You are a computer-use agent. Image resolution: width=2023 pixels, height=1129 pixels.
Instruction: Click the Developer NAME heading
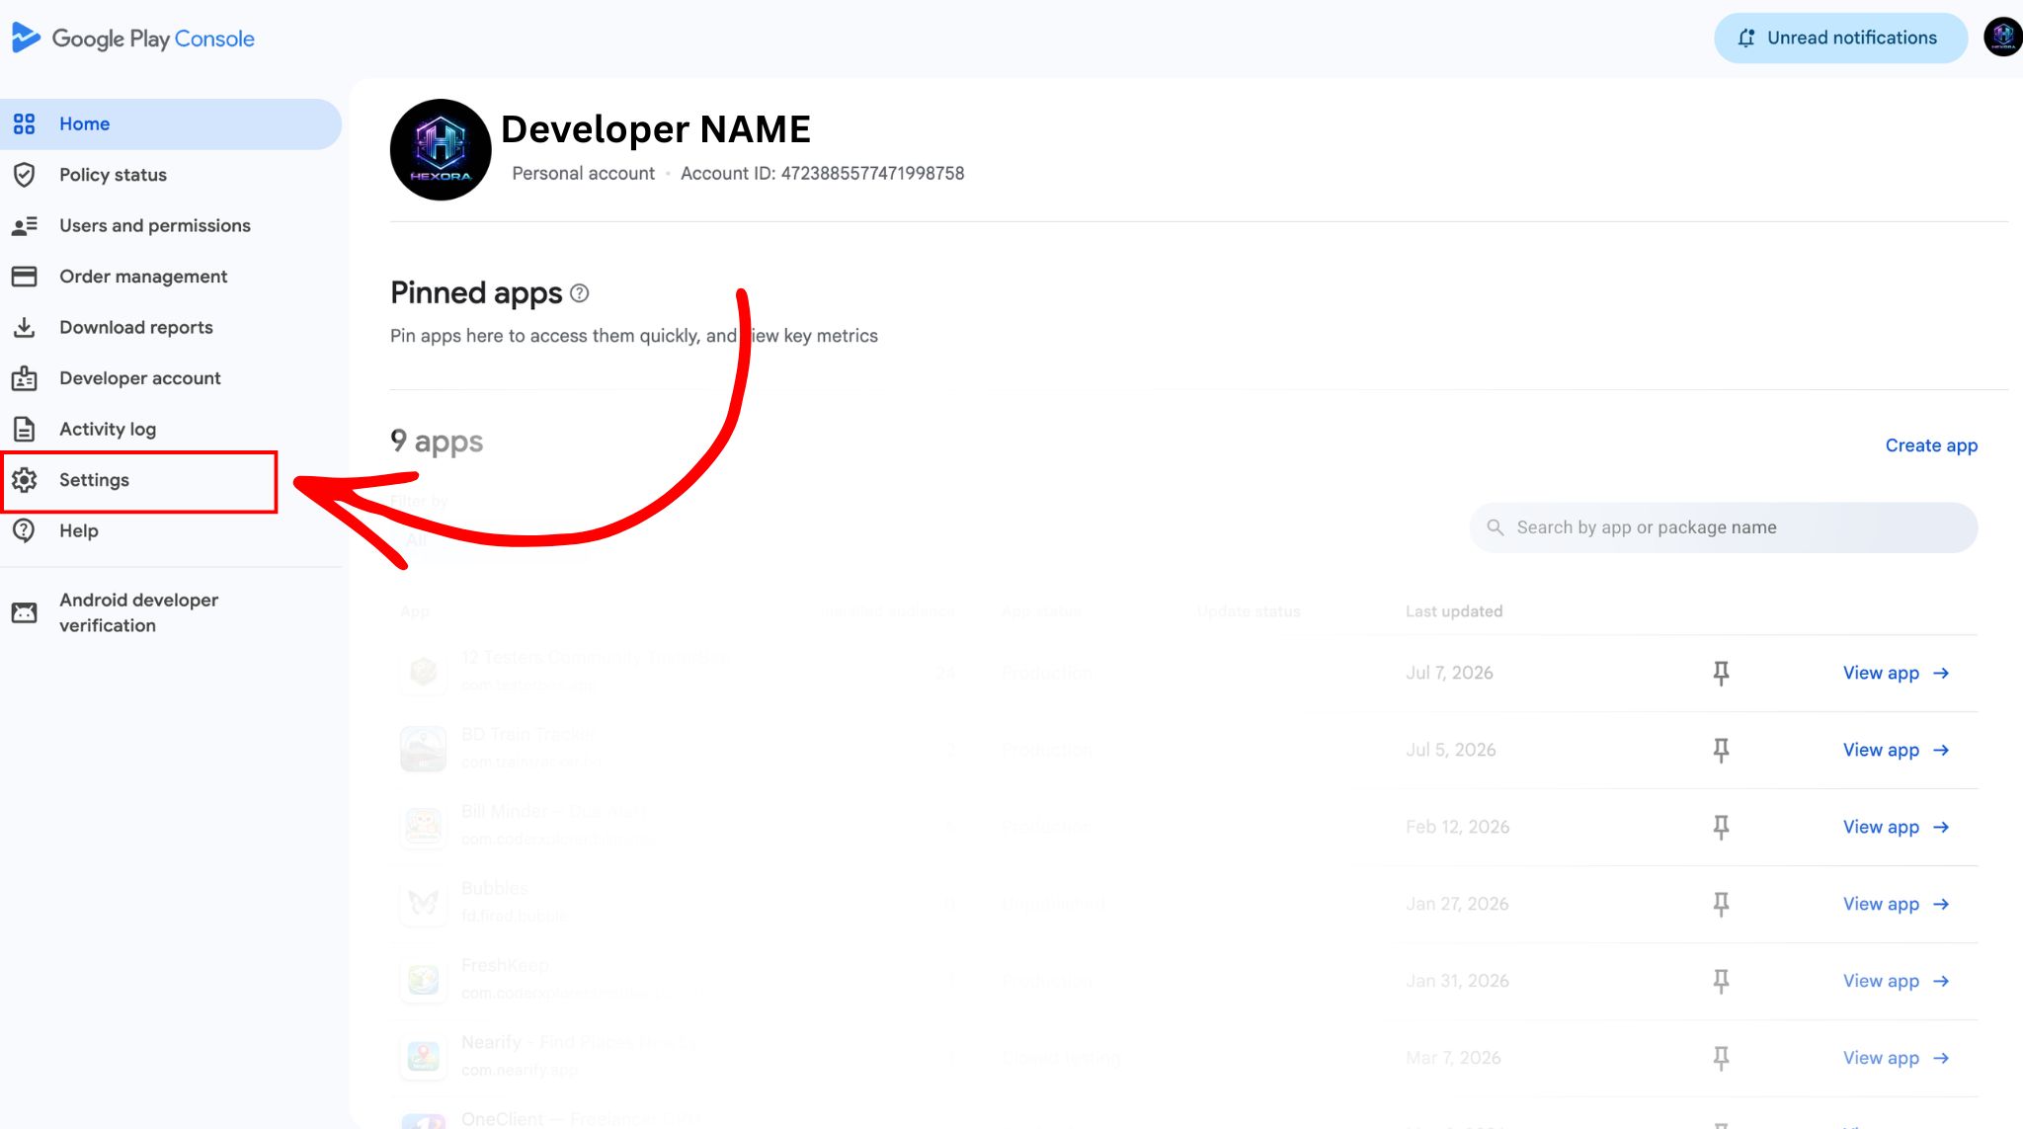click(x=656, y=129)
